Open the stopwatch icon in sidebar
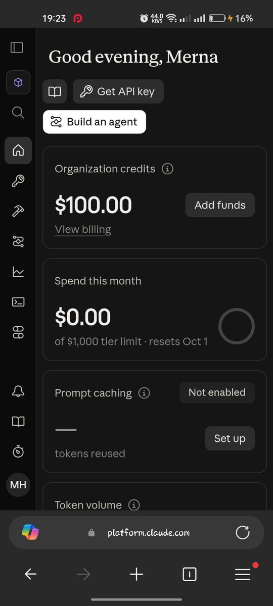 coord(18,451)
